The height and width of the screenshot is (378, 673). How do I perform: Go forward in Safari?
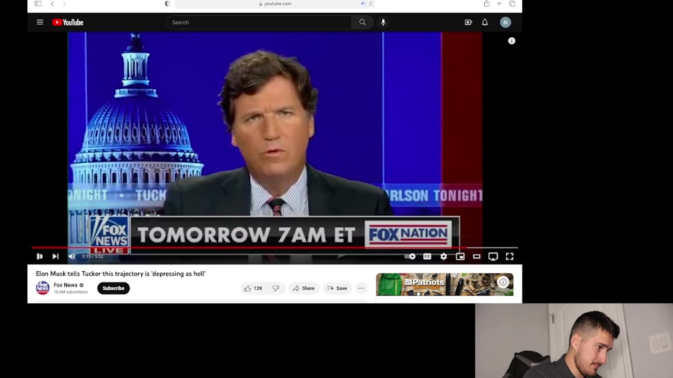(x=64, y=4)
